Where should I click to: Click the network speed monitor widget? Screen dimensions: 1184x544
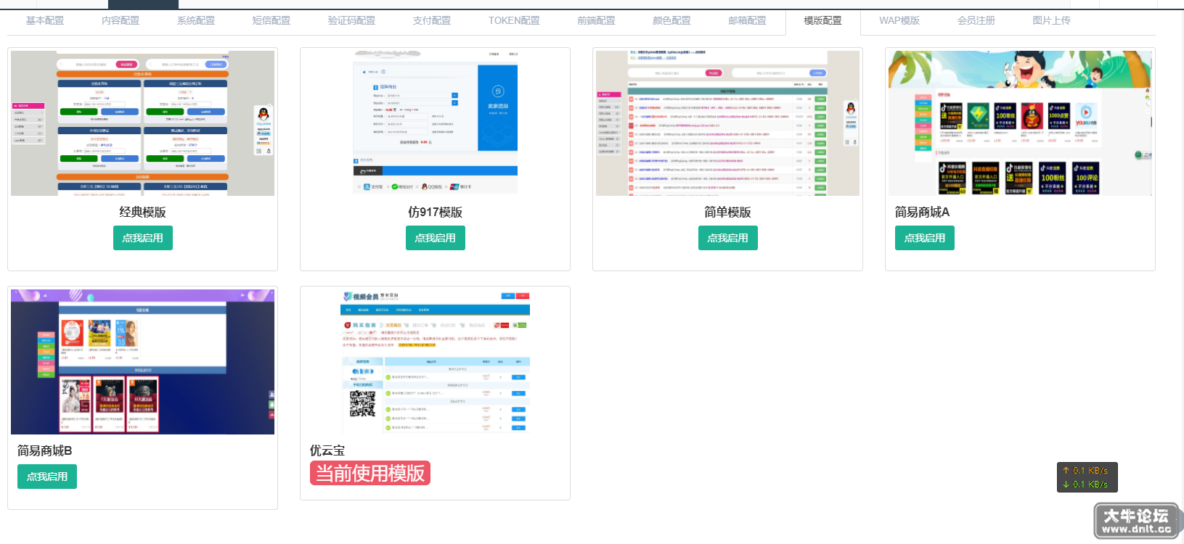pyautogui.click(x=1087, y=477)
